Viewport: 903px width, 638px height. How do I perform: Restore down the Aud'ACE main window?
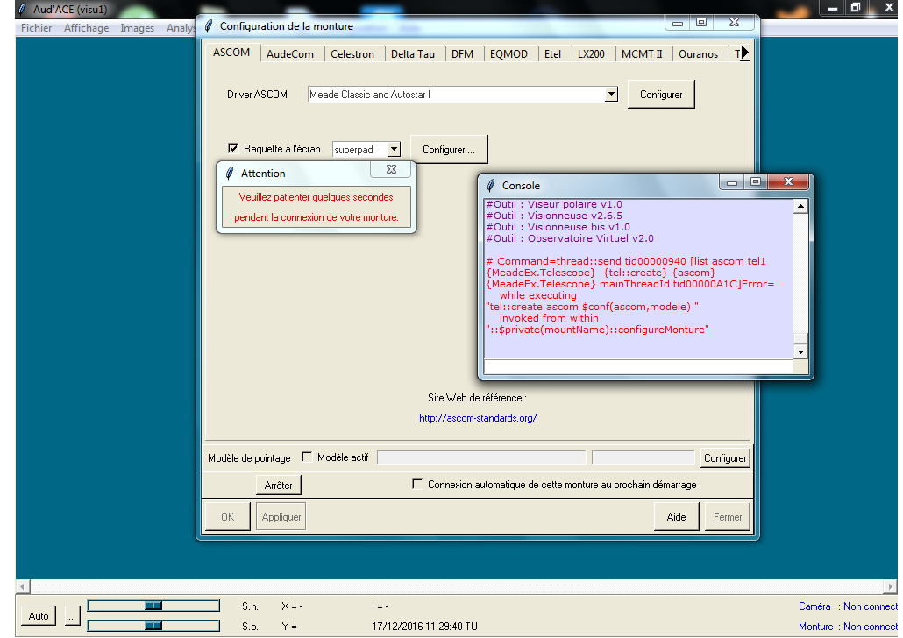(856, 8)
